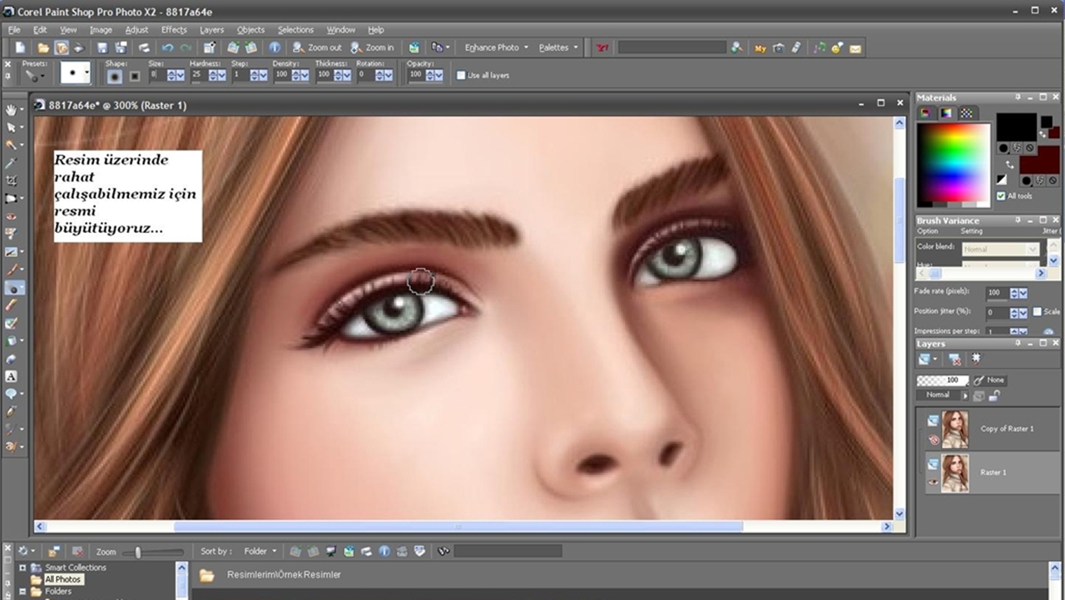This screenshot has width=1065, height=600.
Task: Open the Palettes dropdown
Action: pyautogui.click(x=557, y=48)
